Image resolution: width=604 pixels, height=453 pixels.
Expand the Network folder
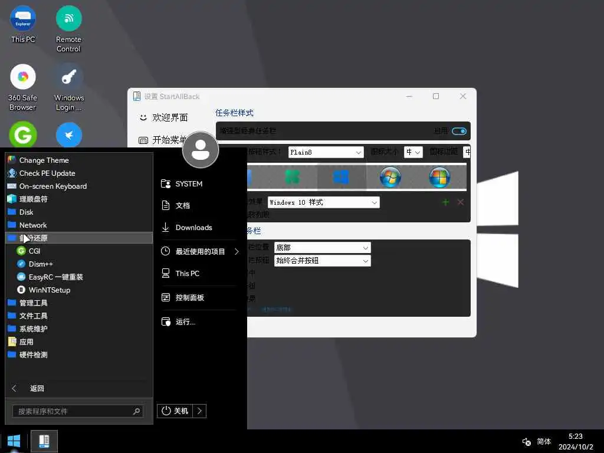79,225
